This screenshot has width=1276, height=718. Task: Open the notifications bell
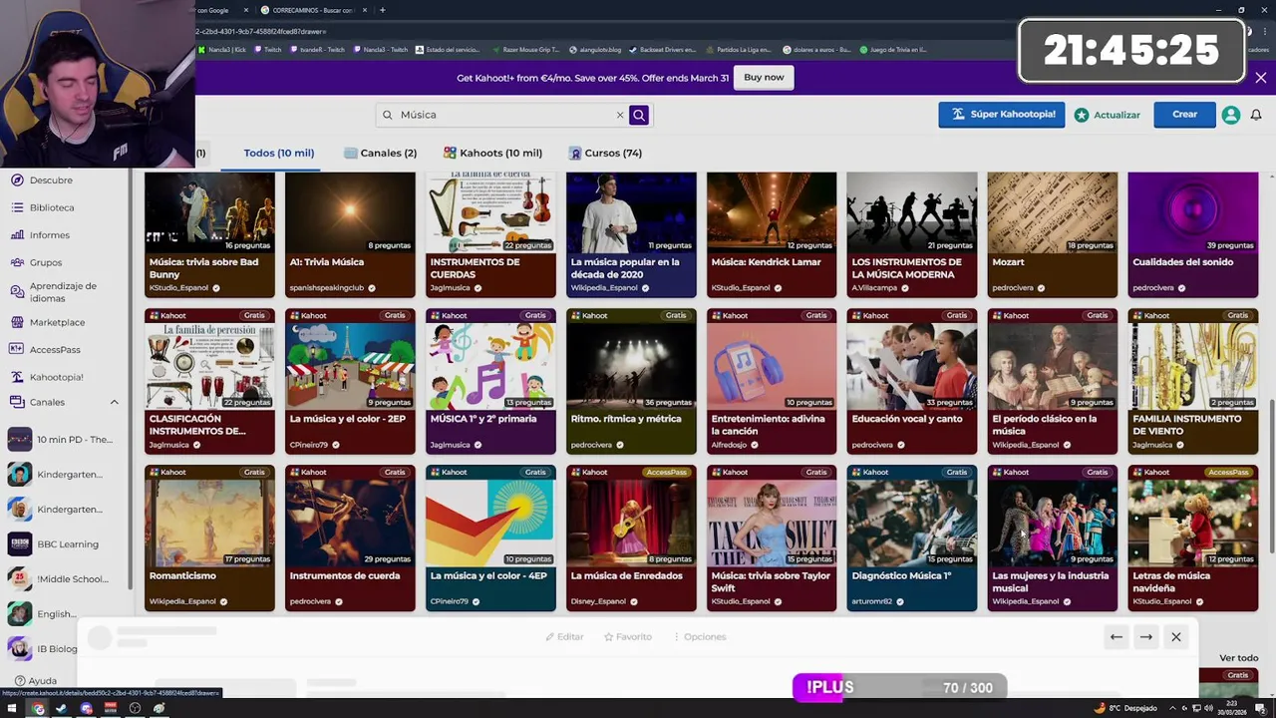tap(1256, 115)
